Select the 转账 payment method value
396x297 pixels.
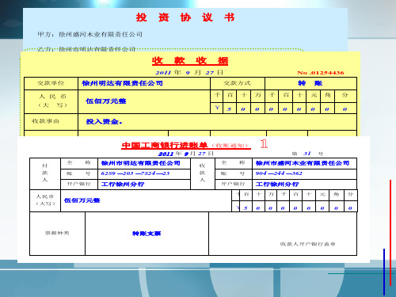pos(310,83)
